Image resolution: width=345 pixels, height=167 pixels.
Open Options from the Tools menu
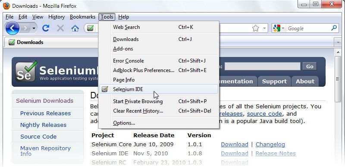pyautogui.click(x=158, y=123)
